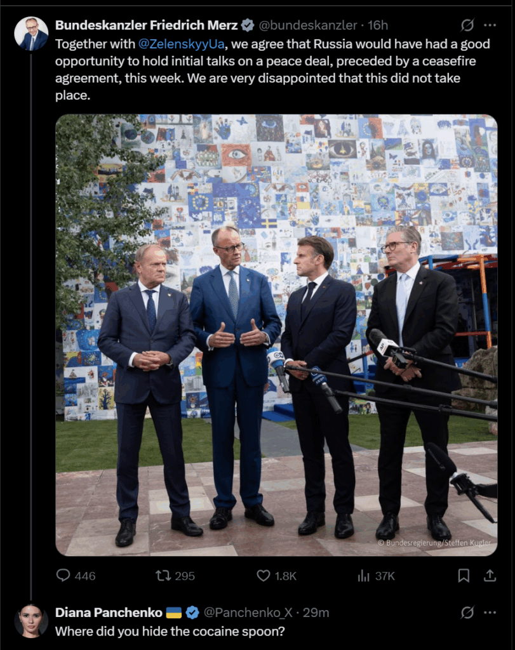Open @ZelenskyyUa mention link
The height and width of the screenshot is (650, 515).
[x=181, y=44]
